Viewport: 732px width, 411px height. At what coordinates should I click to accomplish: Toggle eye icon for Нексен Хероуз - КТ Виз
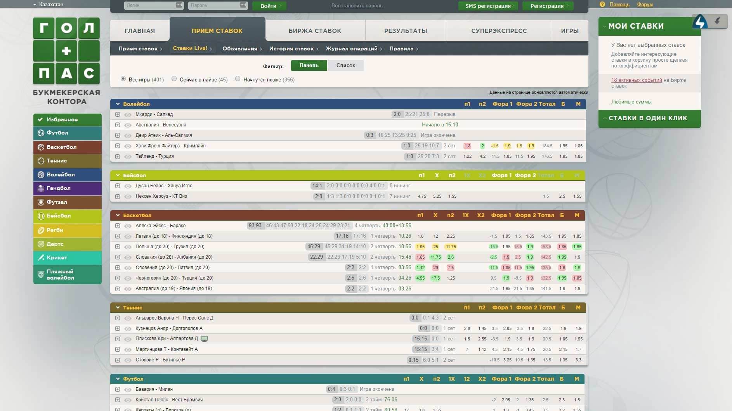pos(128,197)
